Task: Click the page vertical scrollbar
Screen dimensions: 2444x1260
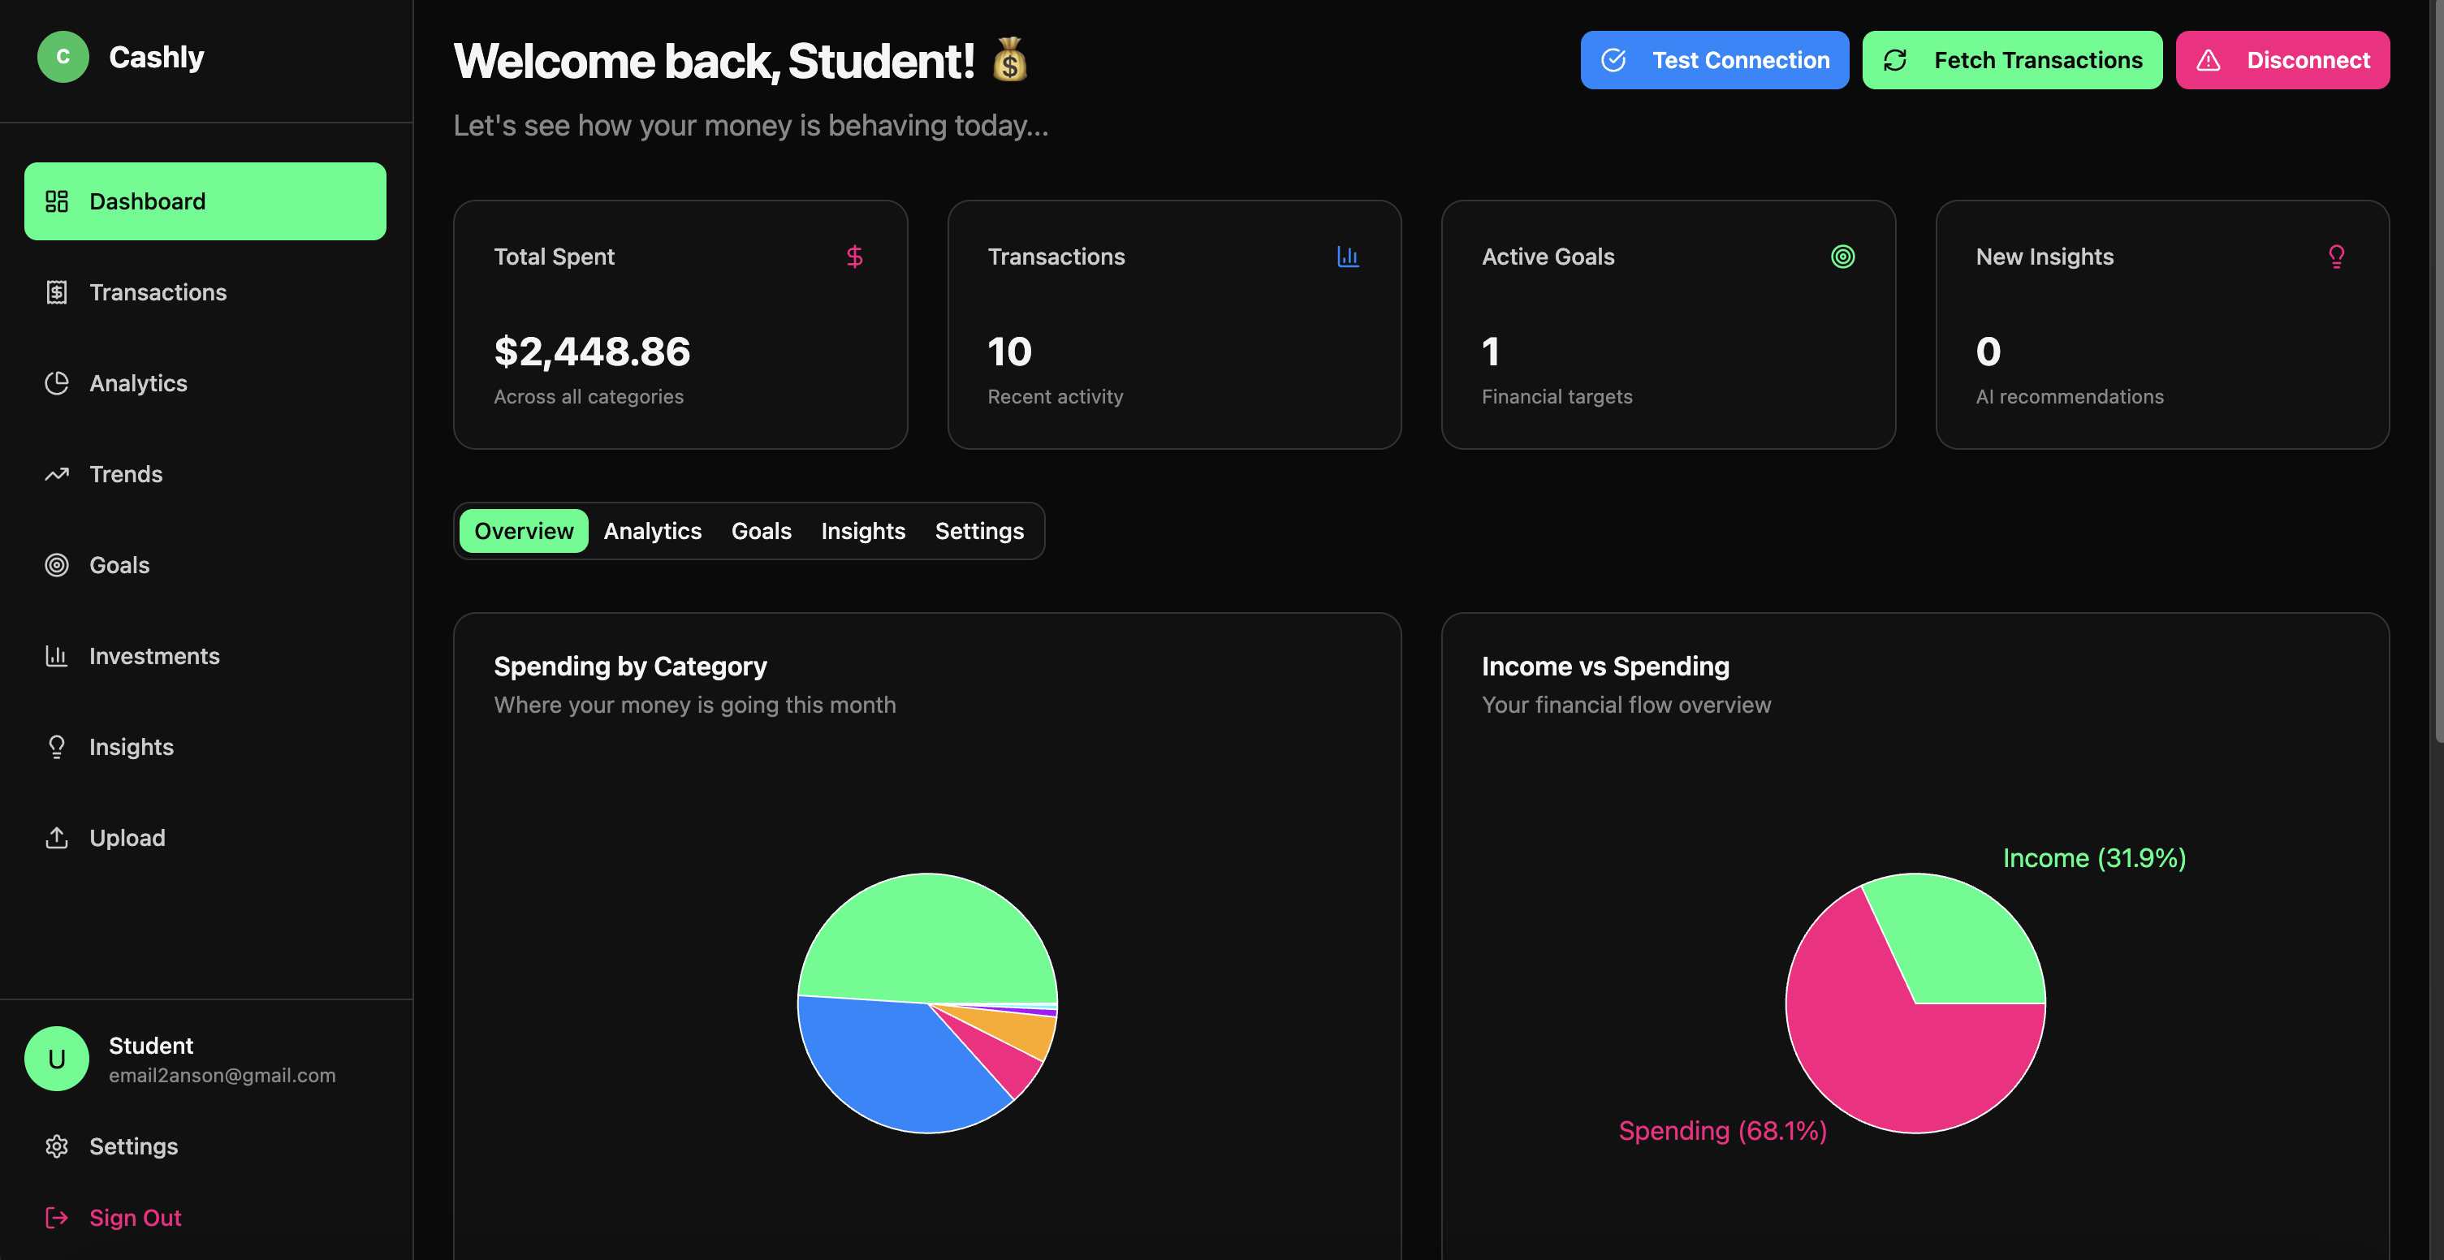Action: tap(2437, 379)
